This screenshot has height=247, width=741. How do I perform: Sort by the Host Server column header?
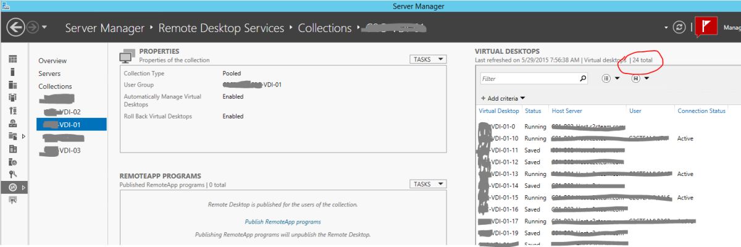(567, 111)
